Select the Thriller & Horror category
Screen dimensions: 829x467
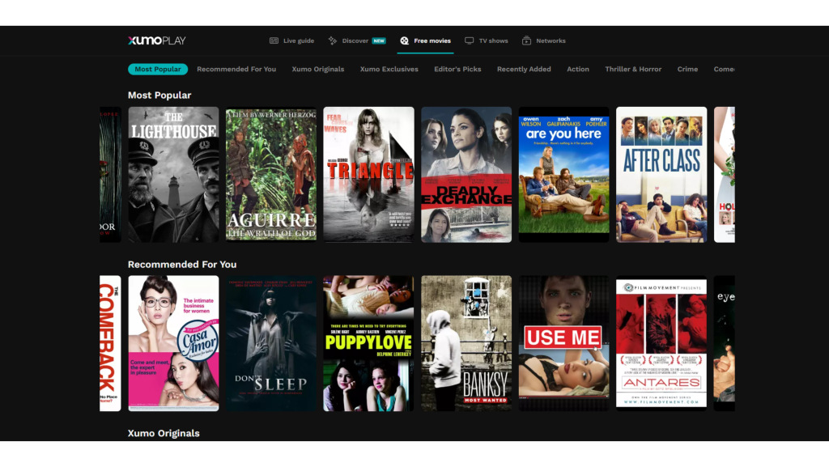coord(633,70)
